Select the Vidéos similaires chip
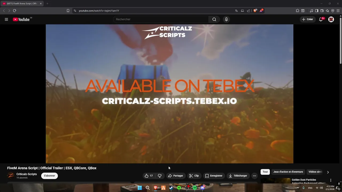The width and height of the screenshot is (342, 192). tap(315, 172)
